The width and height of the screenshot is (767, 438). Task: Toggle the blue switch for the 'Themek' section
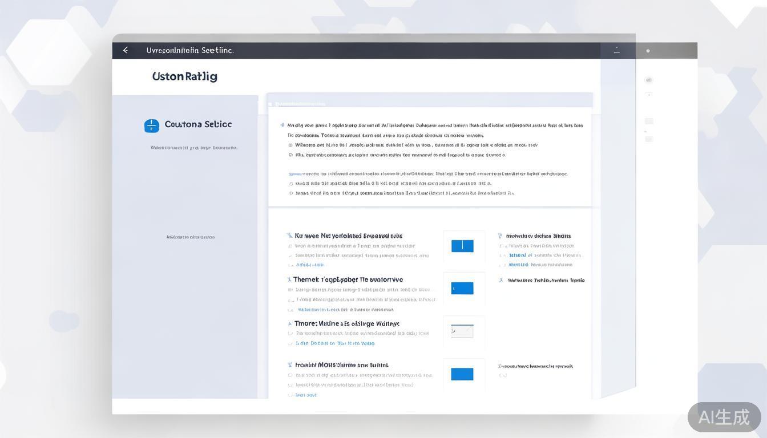(462, 289)
